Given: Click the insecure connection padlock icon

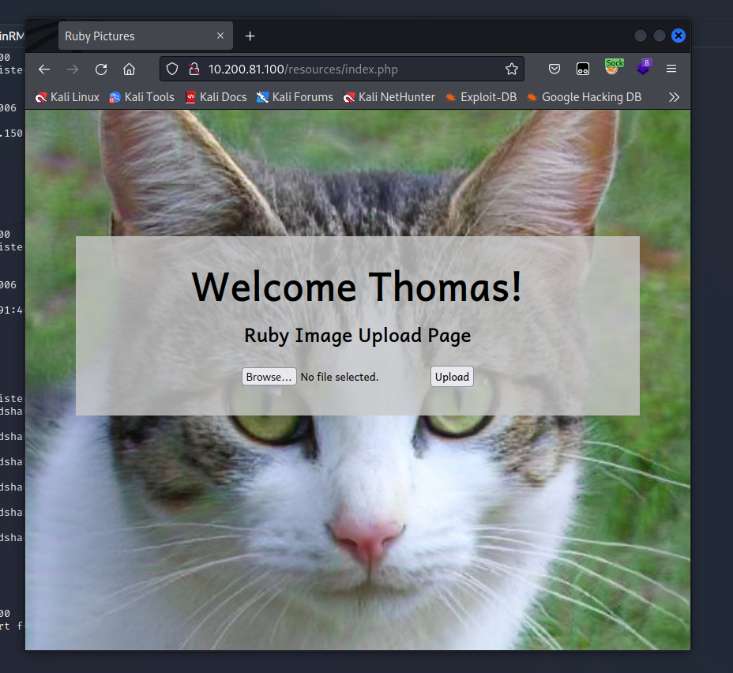Looking at the screenshot, I should [x=194, y=70].
